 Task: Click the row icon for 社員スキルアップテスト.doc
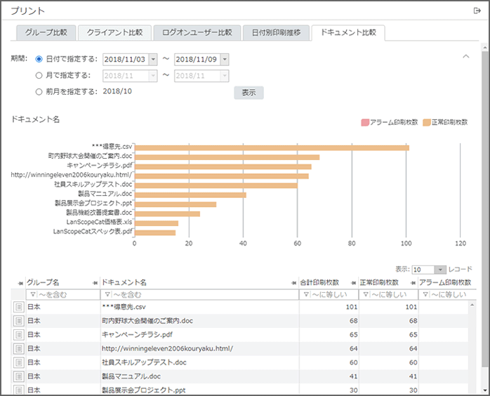(18, 362)
